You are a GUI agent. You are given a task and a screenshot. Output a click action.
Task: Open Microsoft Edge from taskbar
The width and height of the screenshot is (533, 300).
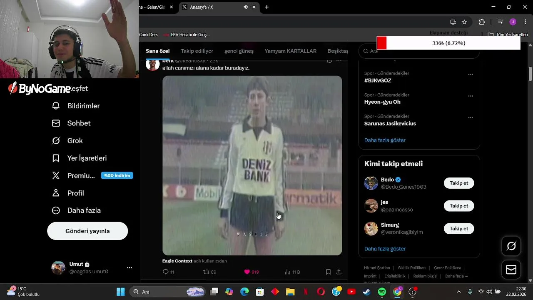244,292
